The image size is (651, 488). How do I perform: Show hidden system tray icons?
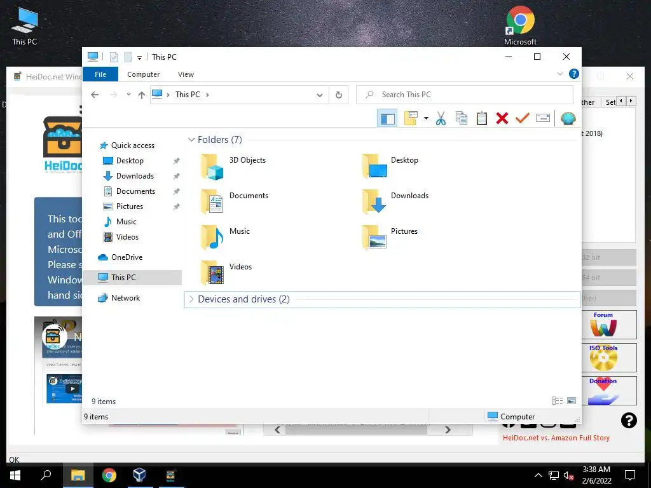point(538,475)
